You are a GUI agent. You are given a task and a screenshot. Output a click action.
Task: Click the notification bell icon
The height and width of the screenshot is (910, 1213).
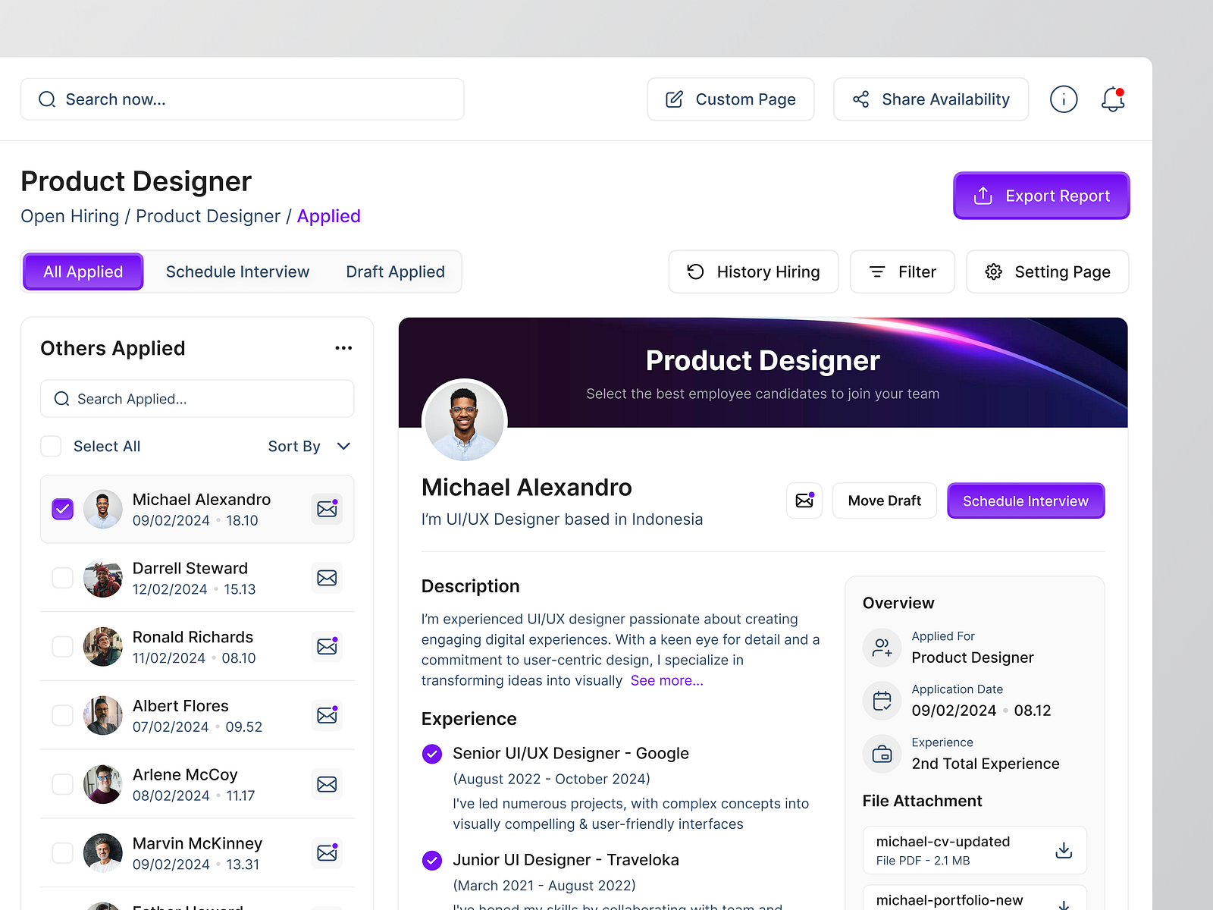pyautogui.click(x=1112, y=99)
